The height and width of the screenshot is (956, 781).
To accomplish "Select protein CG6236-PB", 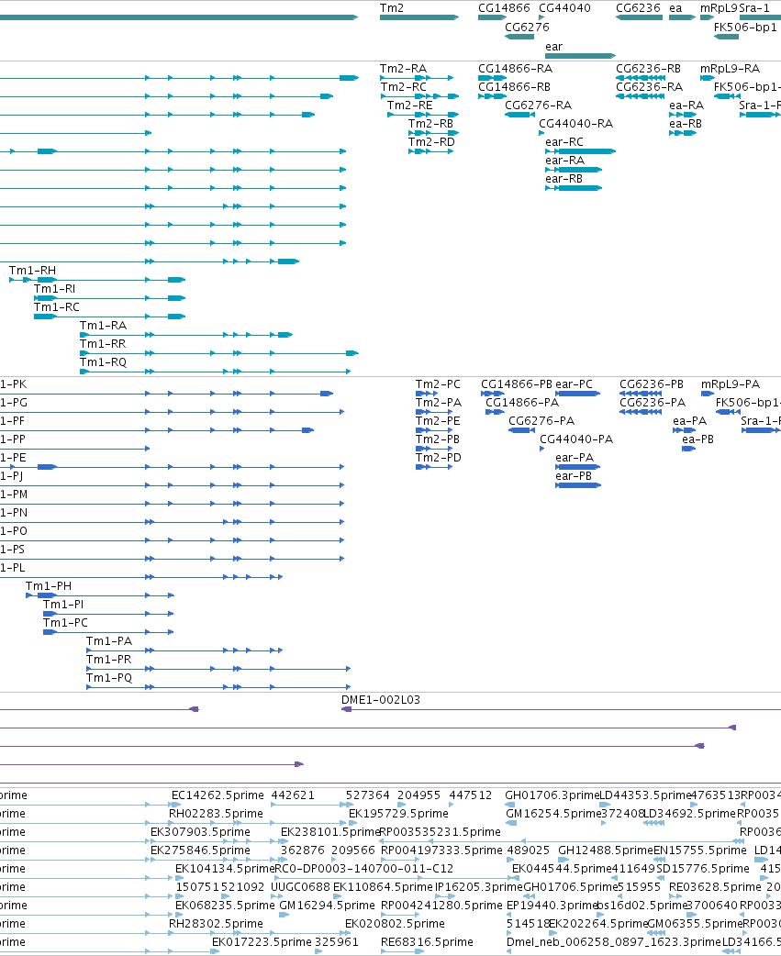I will click(641, 394).
